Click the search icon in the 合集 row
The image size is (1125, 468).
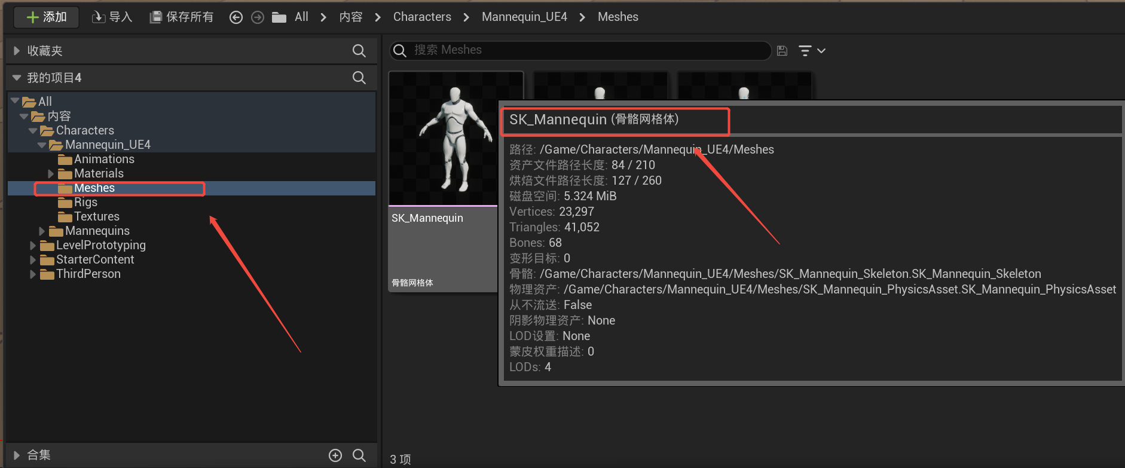(359, 455)
